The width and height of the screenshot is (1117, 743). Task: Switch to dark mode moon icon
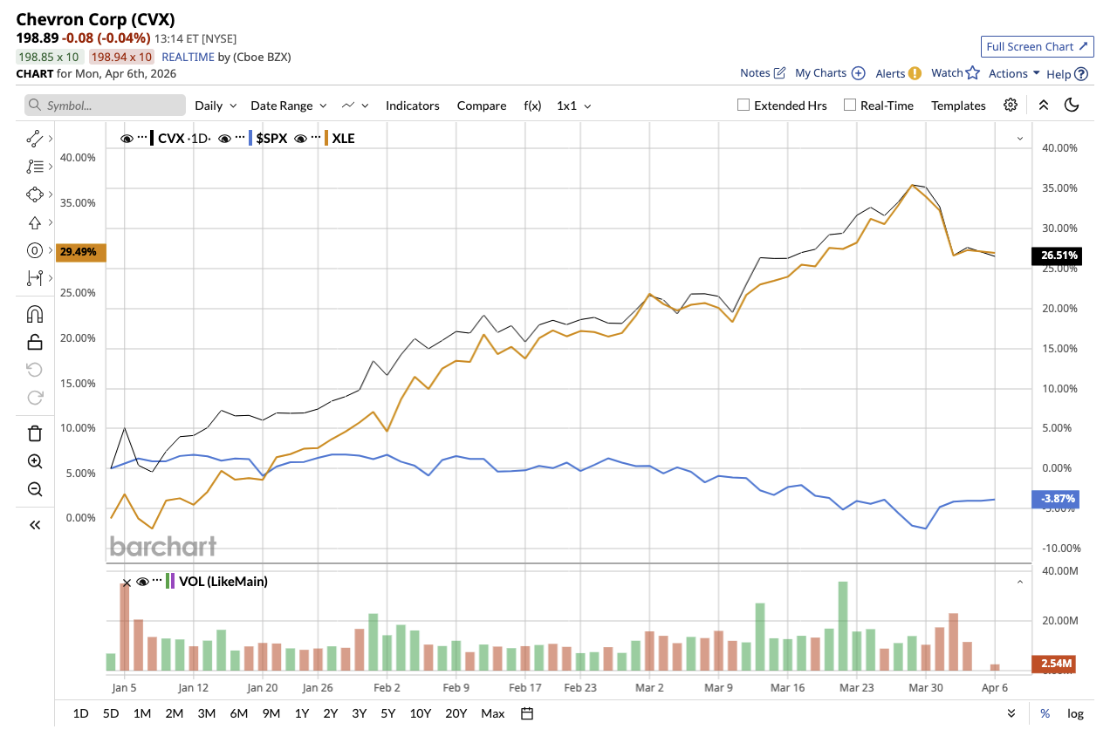pos(1072,106)
